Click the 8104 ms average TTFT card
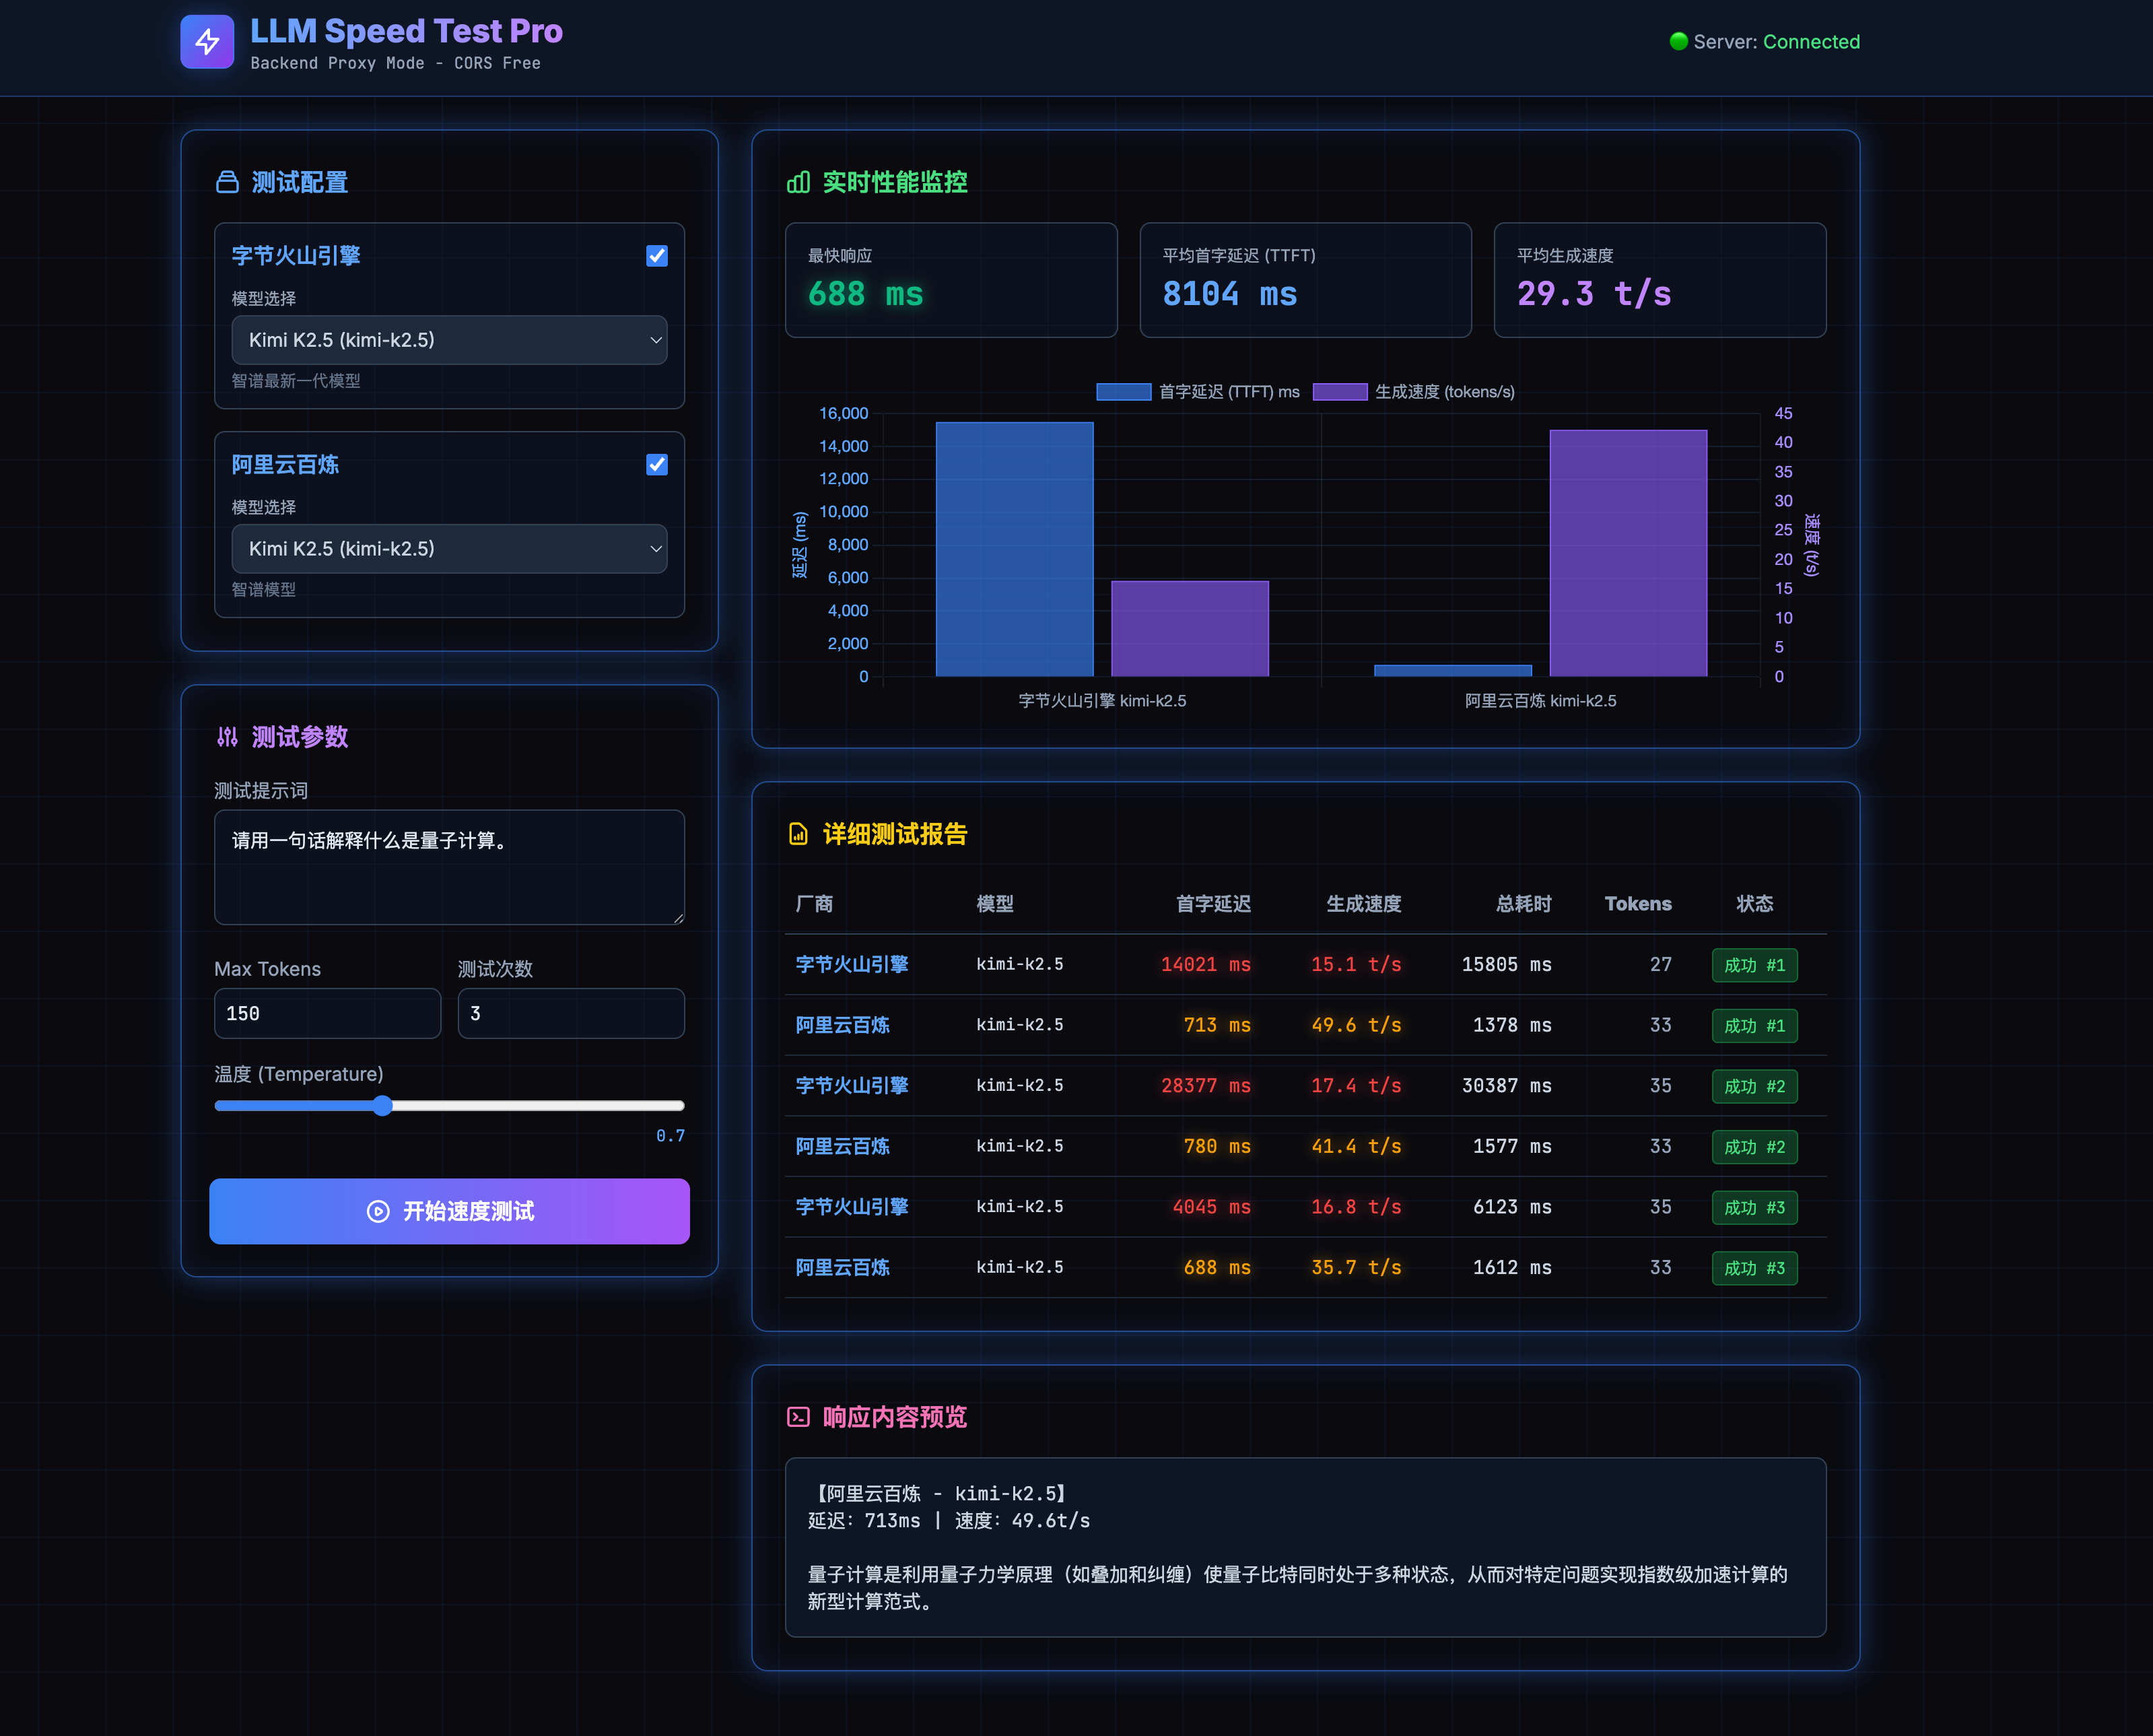Screen dimensions: 2153x1736 click(x=1305, y=280)
